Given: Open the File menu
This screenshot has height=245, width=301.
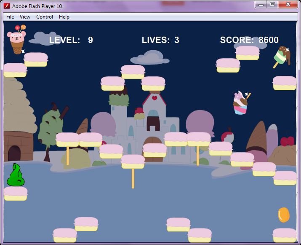Looking at the screenshot, I should [10, 17].
